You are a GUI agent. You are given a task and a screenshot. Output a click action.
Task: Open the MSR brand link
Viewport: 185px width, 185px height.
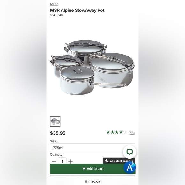[54, 4]
